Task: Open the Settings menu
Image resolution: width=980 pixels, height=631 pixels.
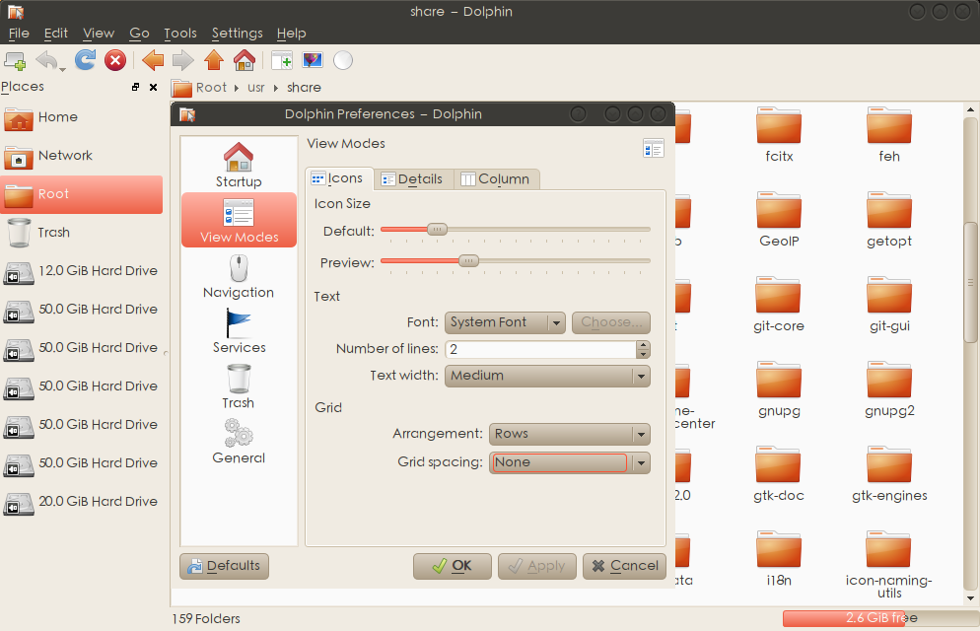Action: (x=237, y=34)
